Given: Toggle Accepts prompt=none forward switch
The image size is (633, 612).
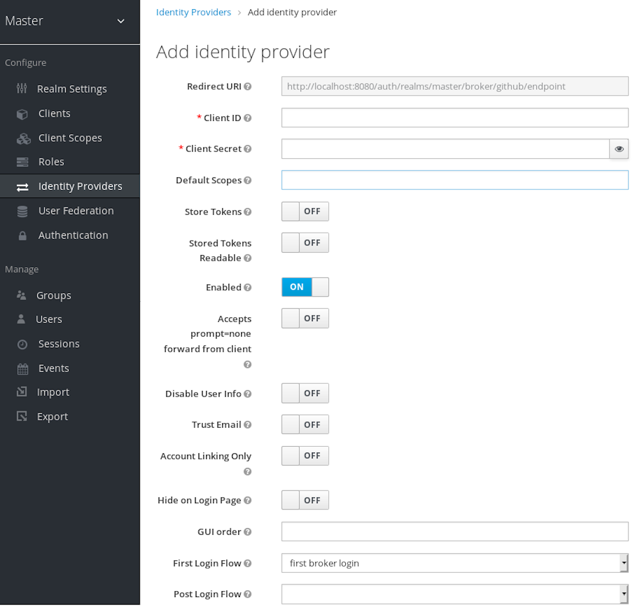Looking at the screenshot, I should click(305, 318).
